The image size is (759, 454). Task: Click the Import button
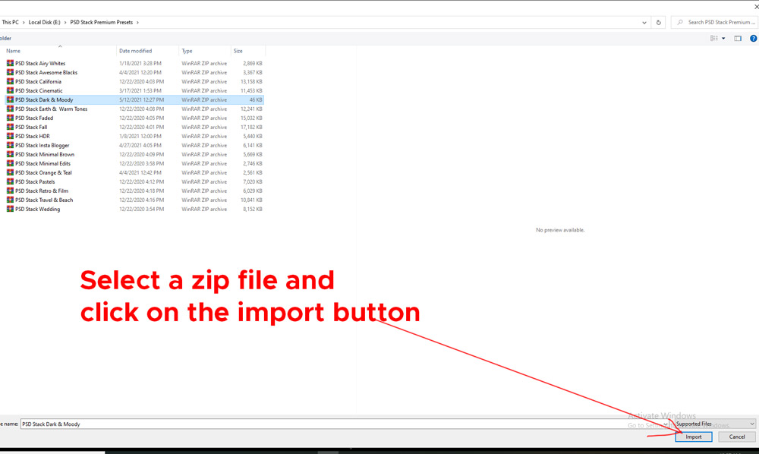click(693, 437)
